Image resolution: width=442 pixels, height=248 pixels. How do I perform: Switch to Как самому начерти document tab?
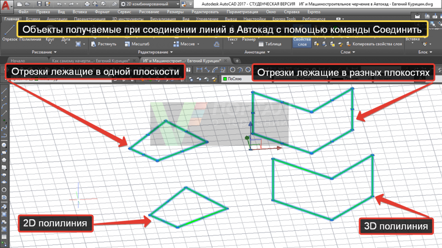pos(91,61)
